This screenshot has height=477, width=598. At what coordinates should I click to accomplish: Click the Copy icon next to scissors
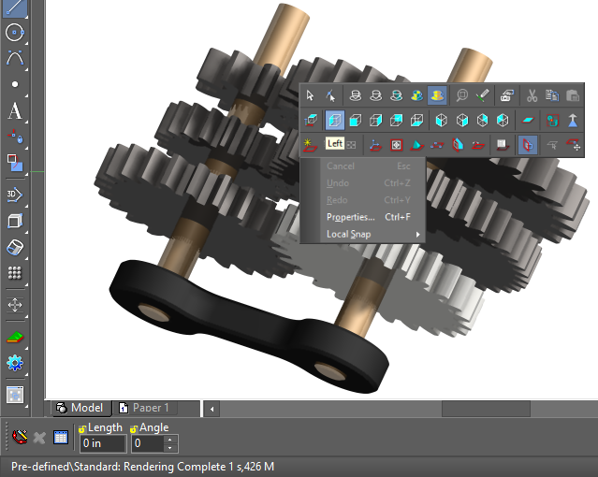point(552,95)
